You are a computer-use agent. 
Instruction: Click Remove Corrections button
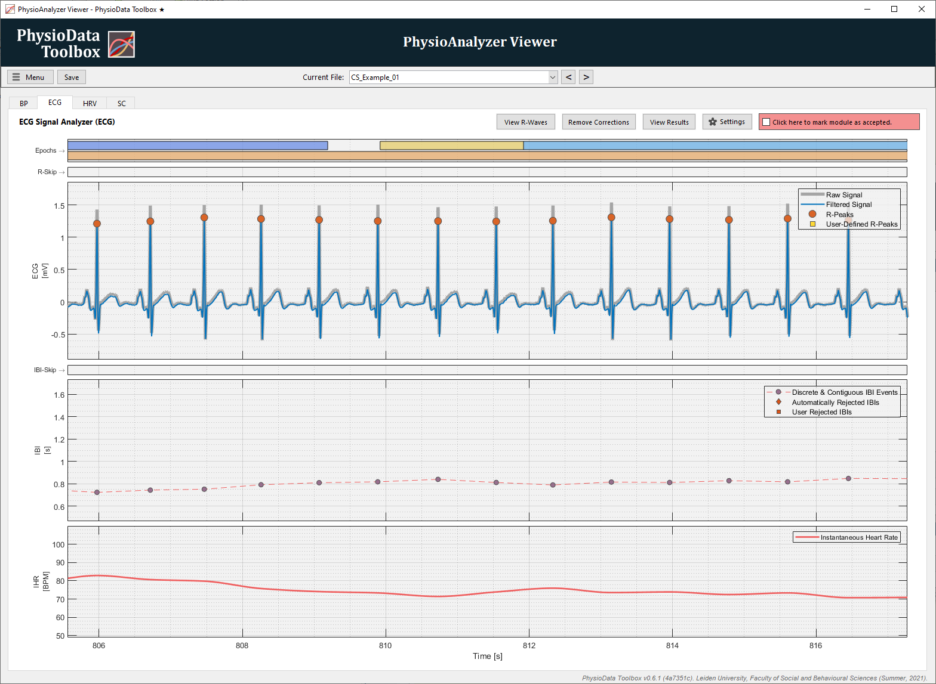pos(599,122)
